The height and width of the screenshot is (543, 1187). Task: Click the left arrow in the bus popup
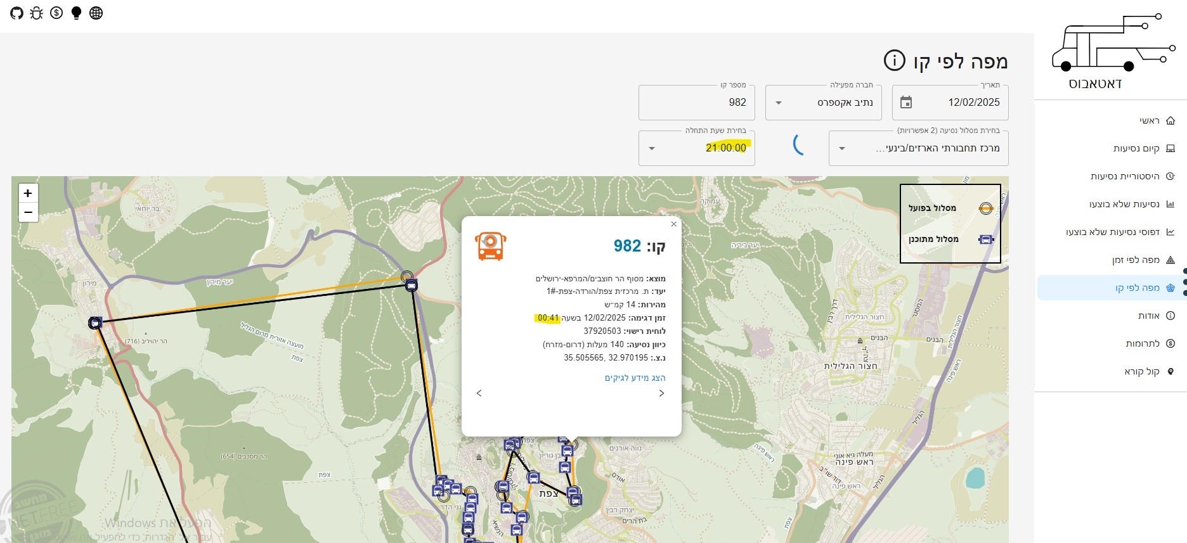[479, 393]
